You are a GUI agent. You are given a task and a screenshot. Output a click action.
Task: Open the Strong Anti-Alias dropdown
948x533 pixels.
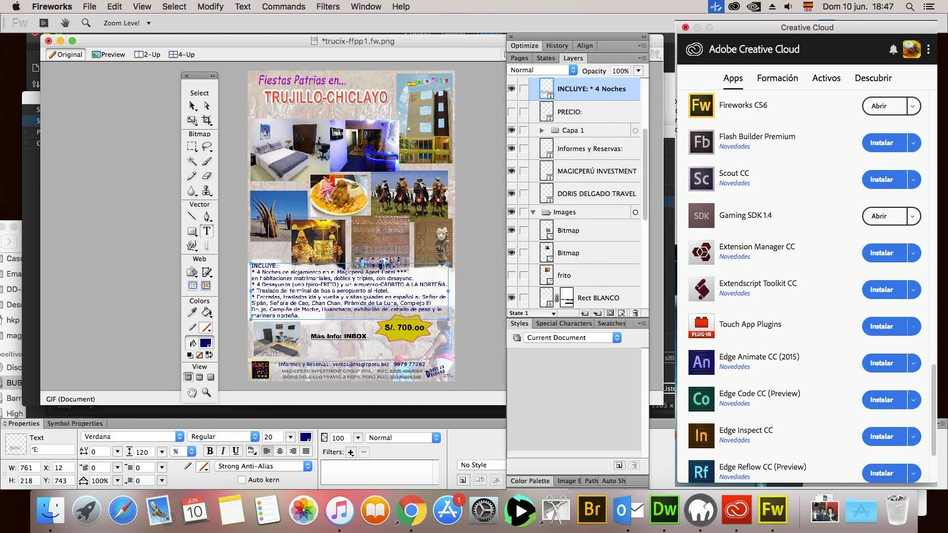pos(264,466)
